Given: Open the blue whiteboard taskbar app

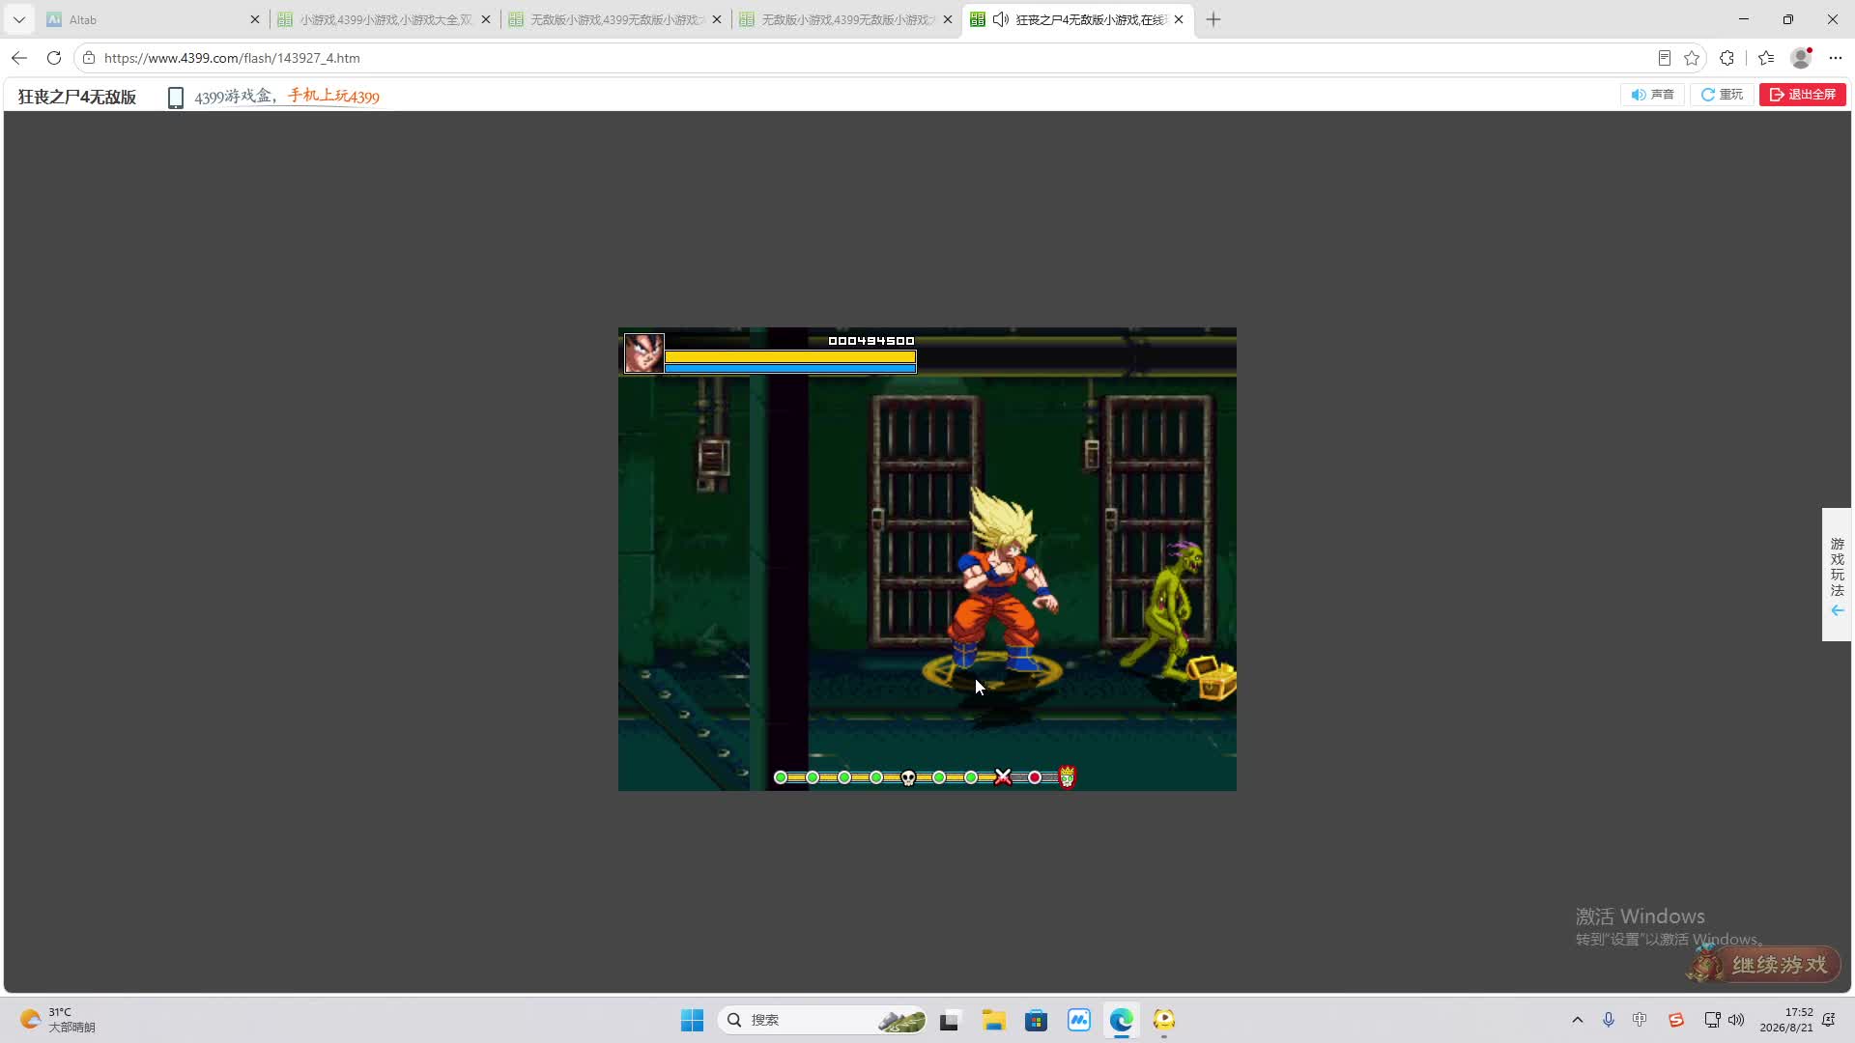Looking at the screenshot, I should [1078, 1020].
